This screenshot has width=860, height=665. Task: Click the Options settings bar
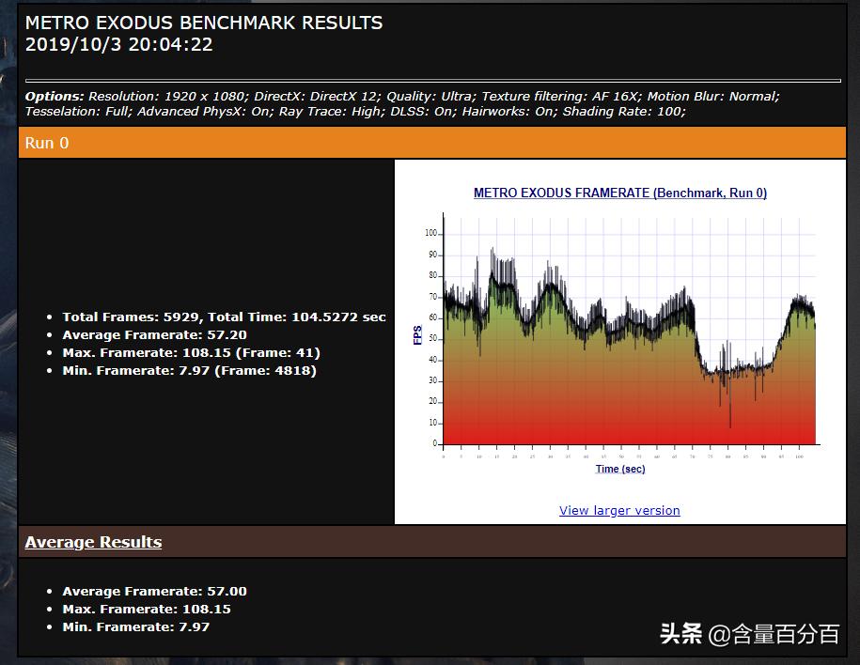(430, 103)
